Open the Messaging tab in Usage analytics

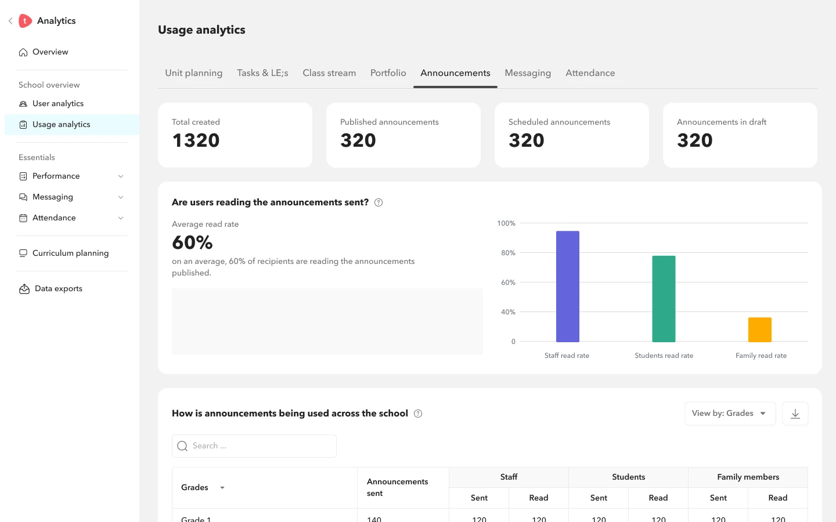(x=528, y=73)
